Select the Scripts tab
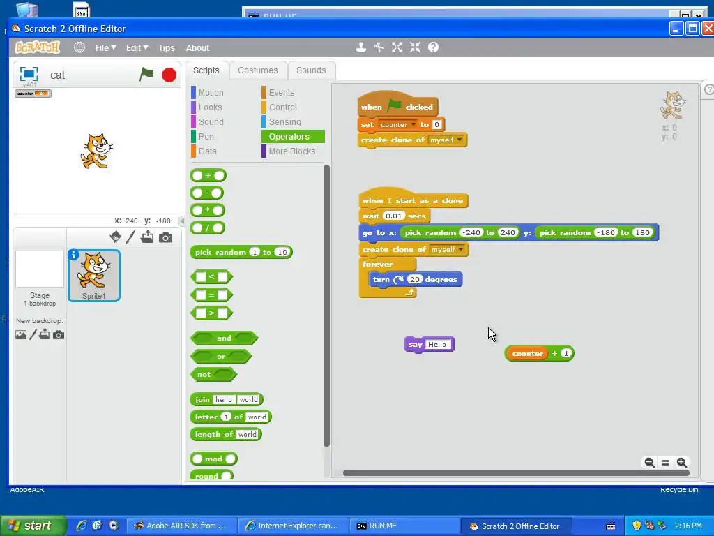 pyautogui.click(x=206, y=70)
